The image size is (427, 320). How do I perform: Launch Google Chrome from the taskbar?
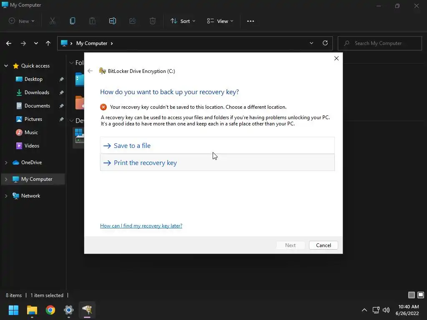[x=50, y=310]
